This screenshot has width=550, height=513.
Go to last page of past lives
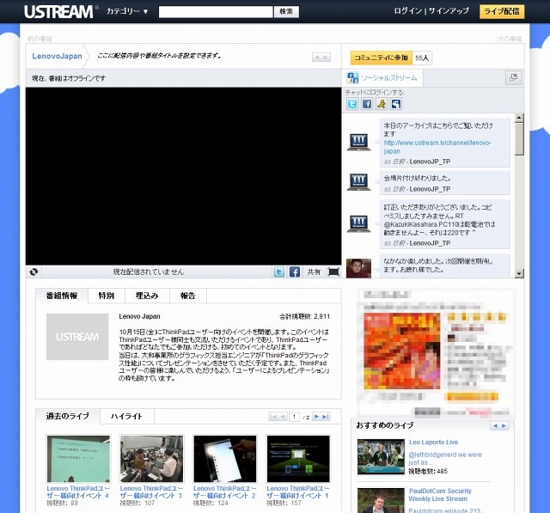(326, 417)
